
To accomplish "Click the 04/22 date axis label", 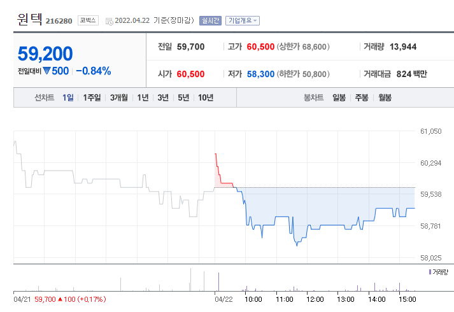I will 223,299.
